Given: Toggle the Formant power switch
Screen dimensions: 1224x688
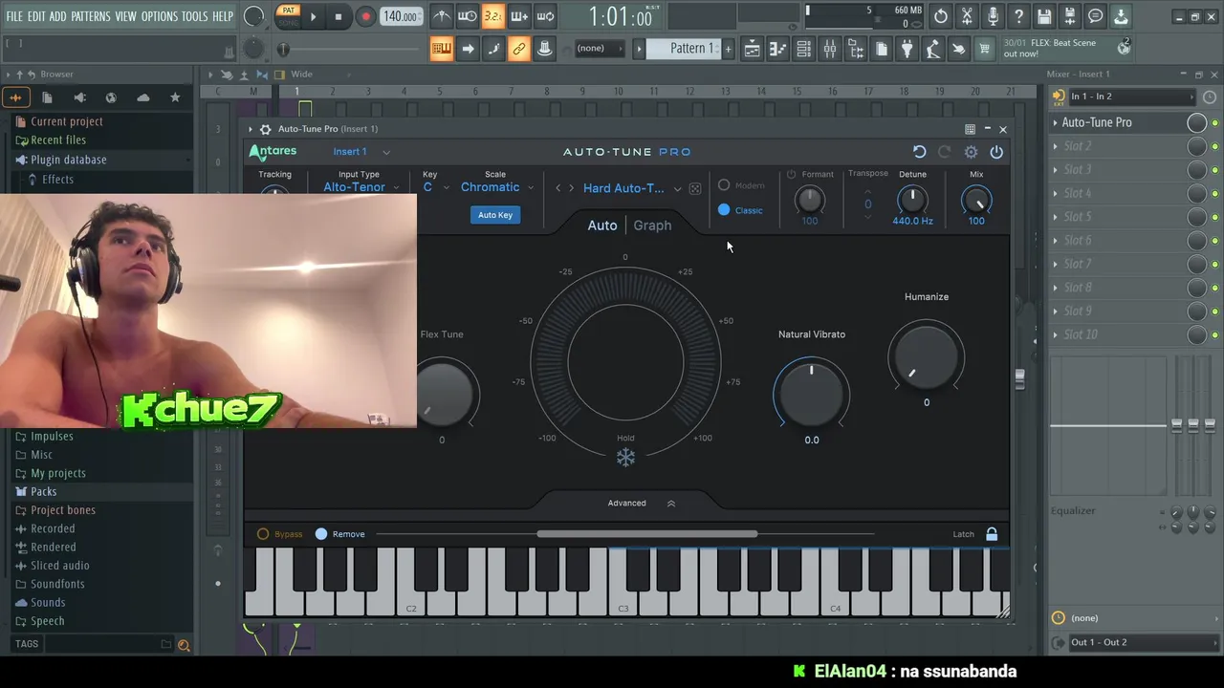Looking at the screenshot, I should (791, 175).
